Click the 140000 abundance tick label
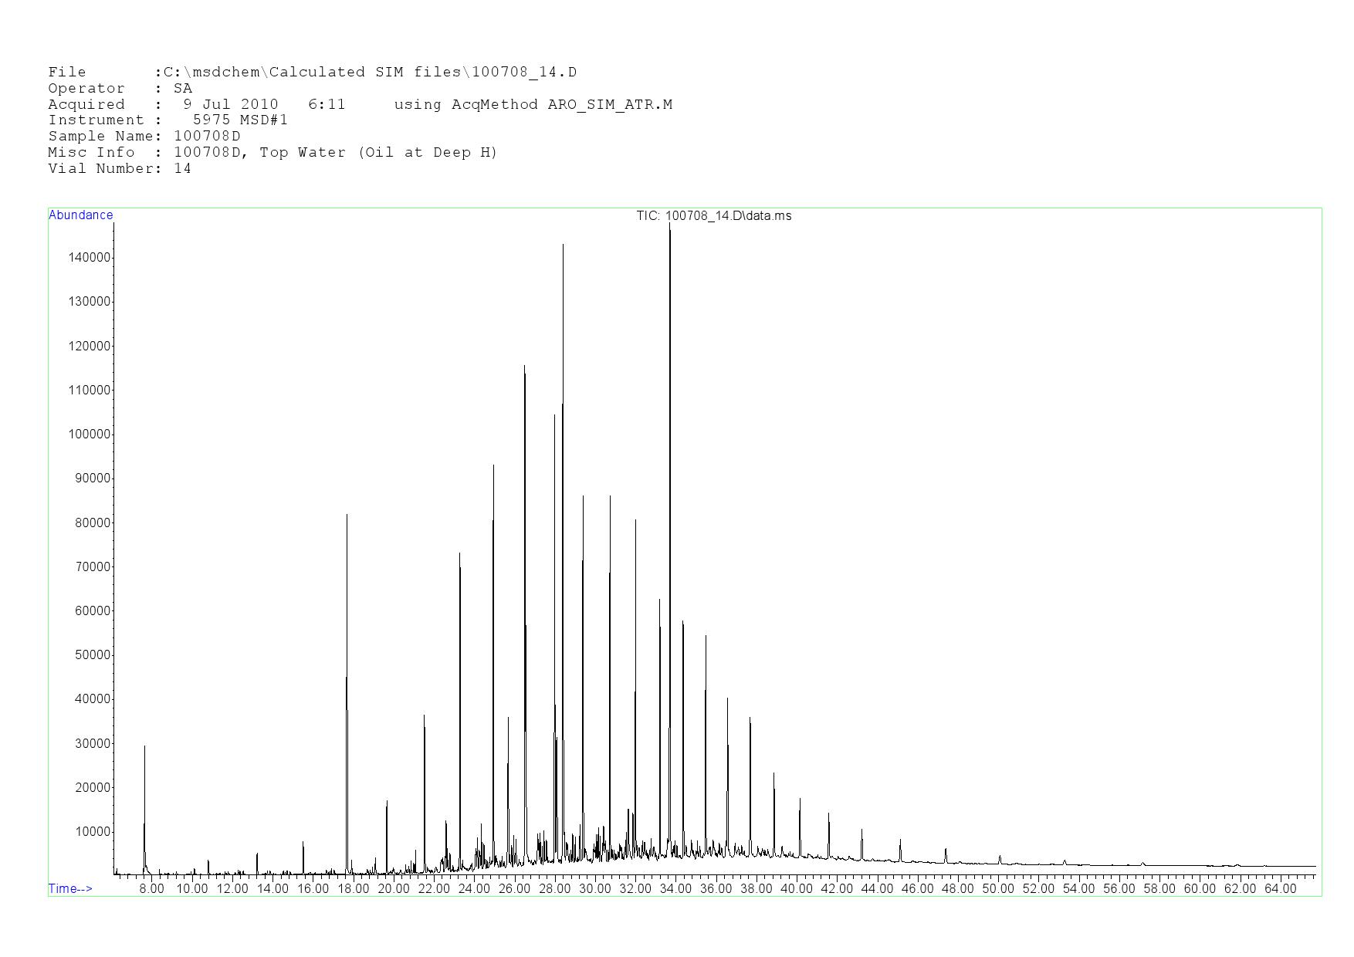This screenshot has height=957, width=1354. pyautogui.click(x=90, y=258)
